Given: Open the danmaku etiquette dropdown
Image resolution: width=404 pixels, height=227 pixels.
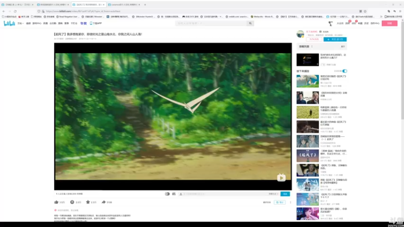Looking at the screenshot, I should [273, 194].
